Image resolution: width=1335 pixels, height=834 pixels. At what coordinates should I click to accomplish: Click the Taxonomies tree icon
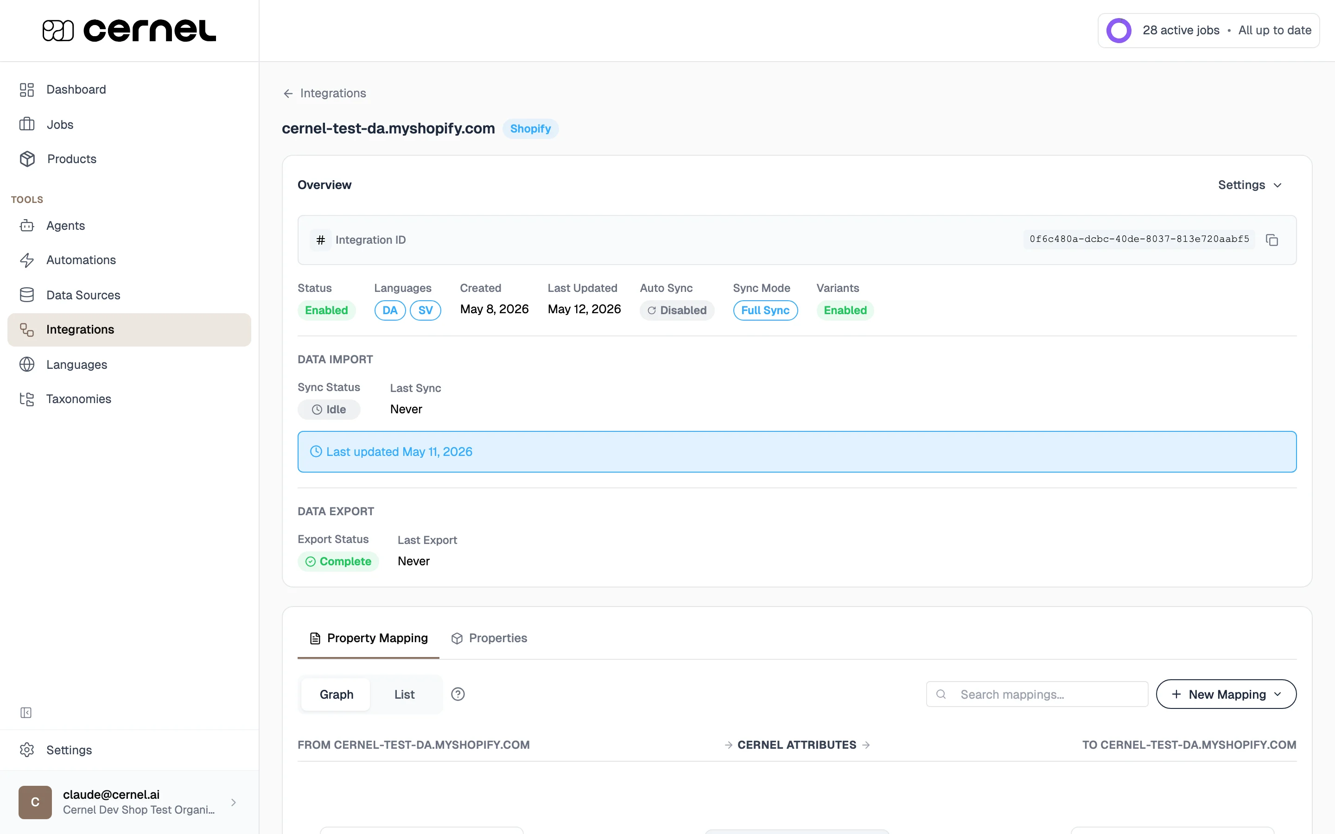coord(26,399)
